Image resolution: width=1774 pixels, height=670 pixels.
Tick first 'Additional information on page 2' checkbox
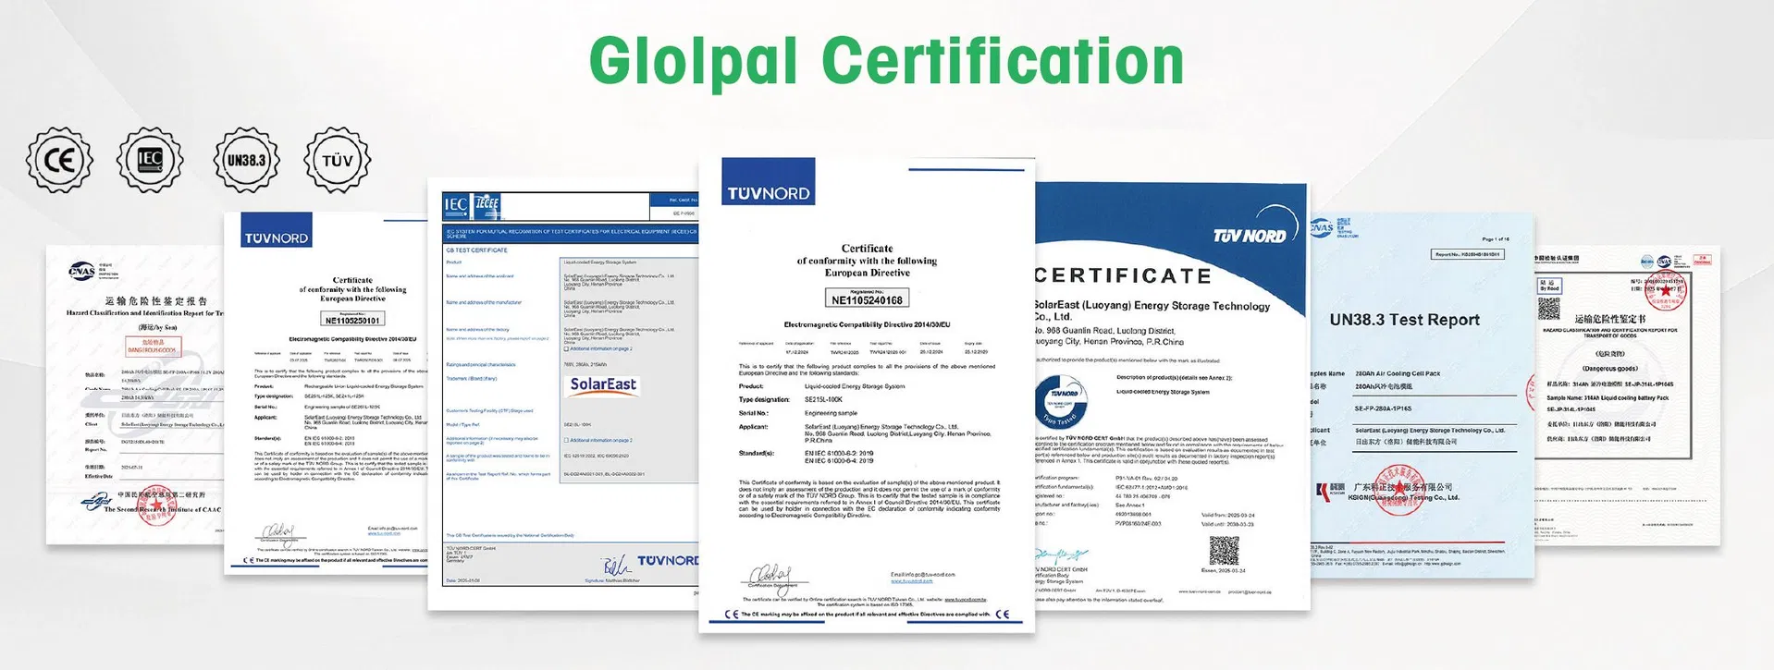tap(566, 349)
